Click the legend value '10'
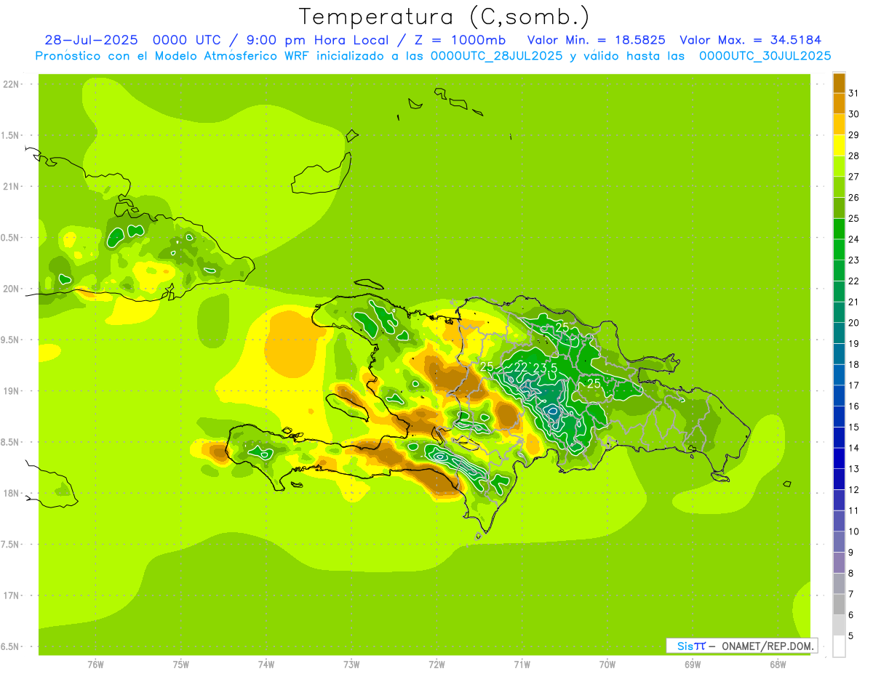The height and width of the screenshot is (674, 873). point(853,531)
